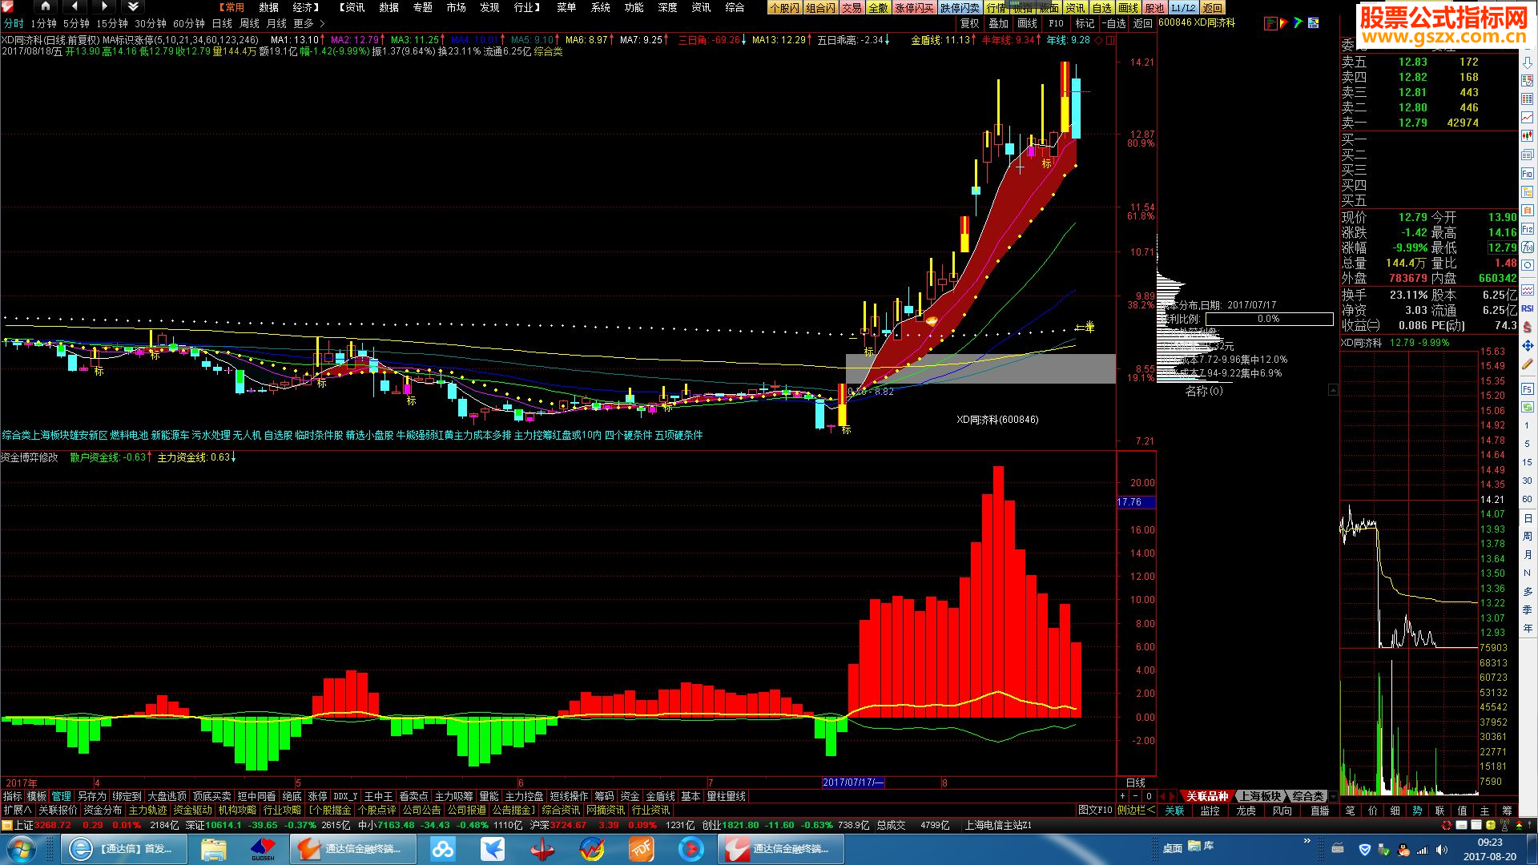Open the 系统 menu
1538x865 pixels.
600,7
